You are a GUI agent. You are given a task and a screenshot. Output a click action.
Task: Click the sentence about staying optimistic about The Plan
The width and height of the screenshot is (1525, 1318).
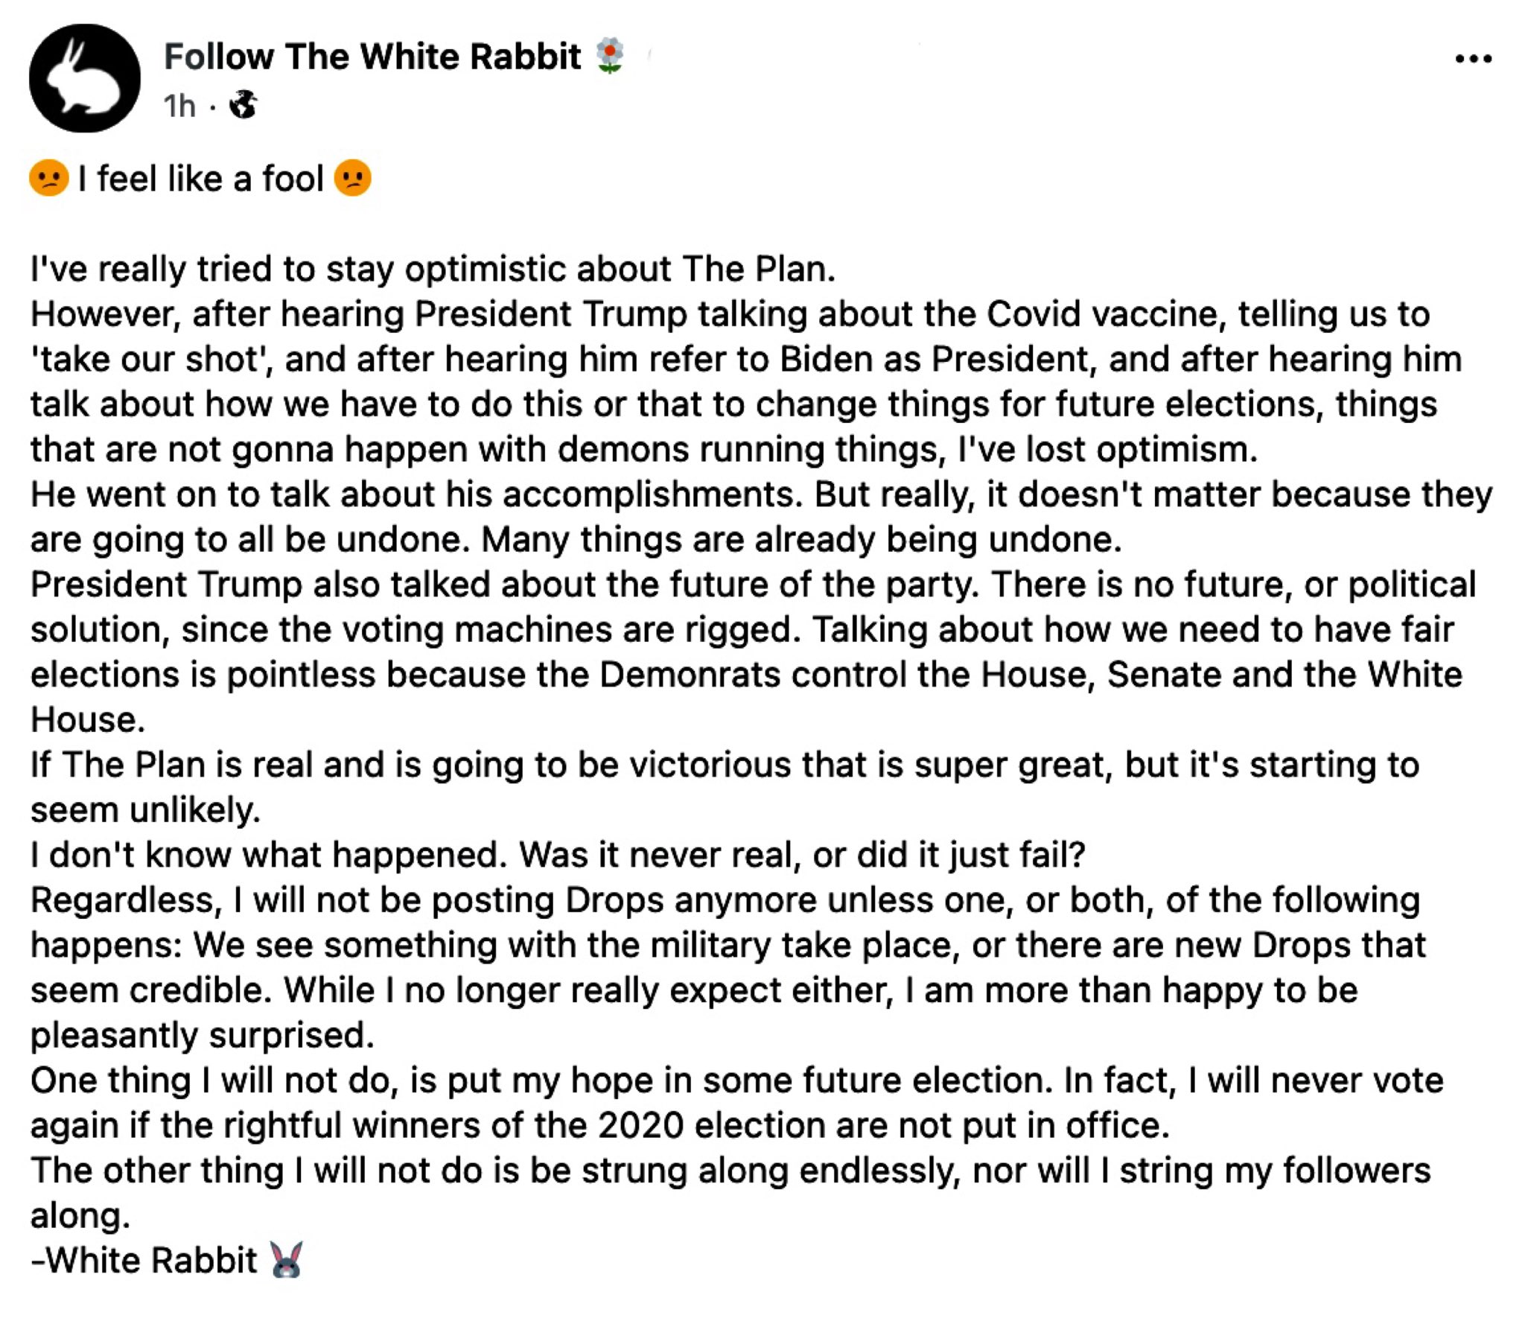432,269
